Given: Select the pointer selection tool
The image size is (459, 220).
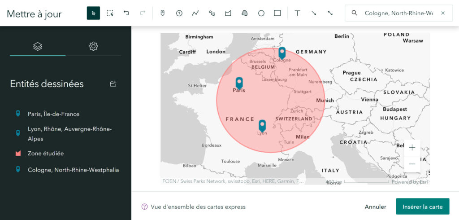Looking at the screenshot, I should point(93,13).
